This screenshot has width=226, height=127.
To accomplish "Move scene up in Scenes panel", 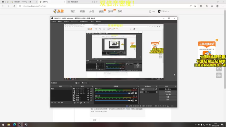I will [x=59, y=103].
